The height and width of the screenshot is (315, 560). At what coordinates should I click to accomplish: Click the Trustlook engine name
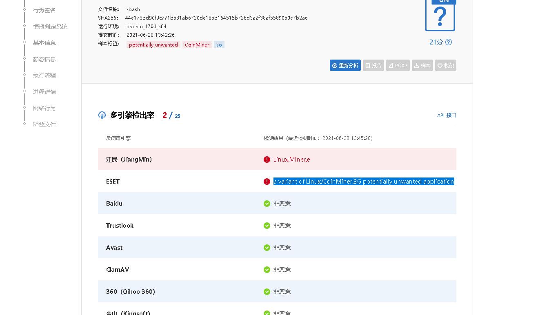(120, 226)
